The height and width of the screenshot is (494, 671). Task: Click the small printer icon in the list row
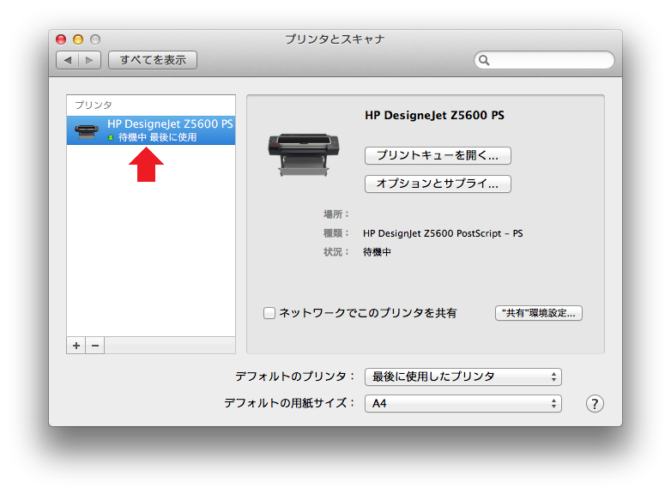pyautogui.click(x=87, y=131)
